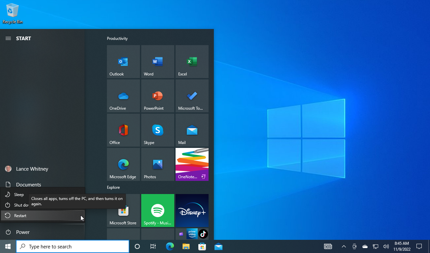Open Microsoft Store taskbar icon
This screenshot has height=253, width=430.
[202, 246]
